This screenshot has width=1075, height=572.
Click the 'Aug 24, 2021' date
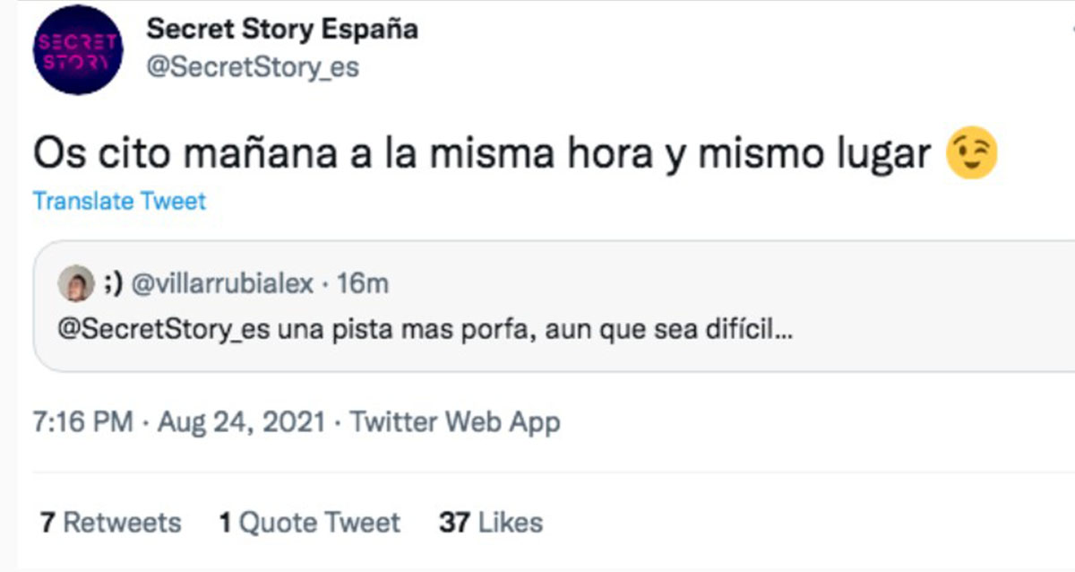click(241, 421)
